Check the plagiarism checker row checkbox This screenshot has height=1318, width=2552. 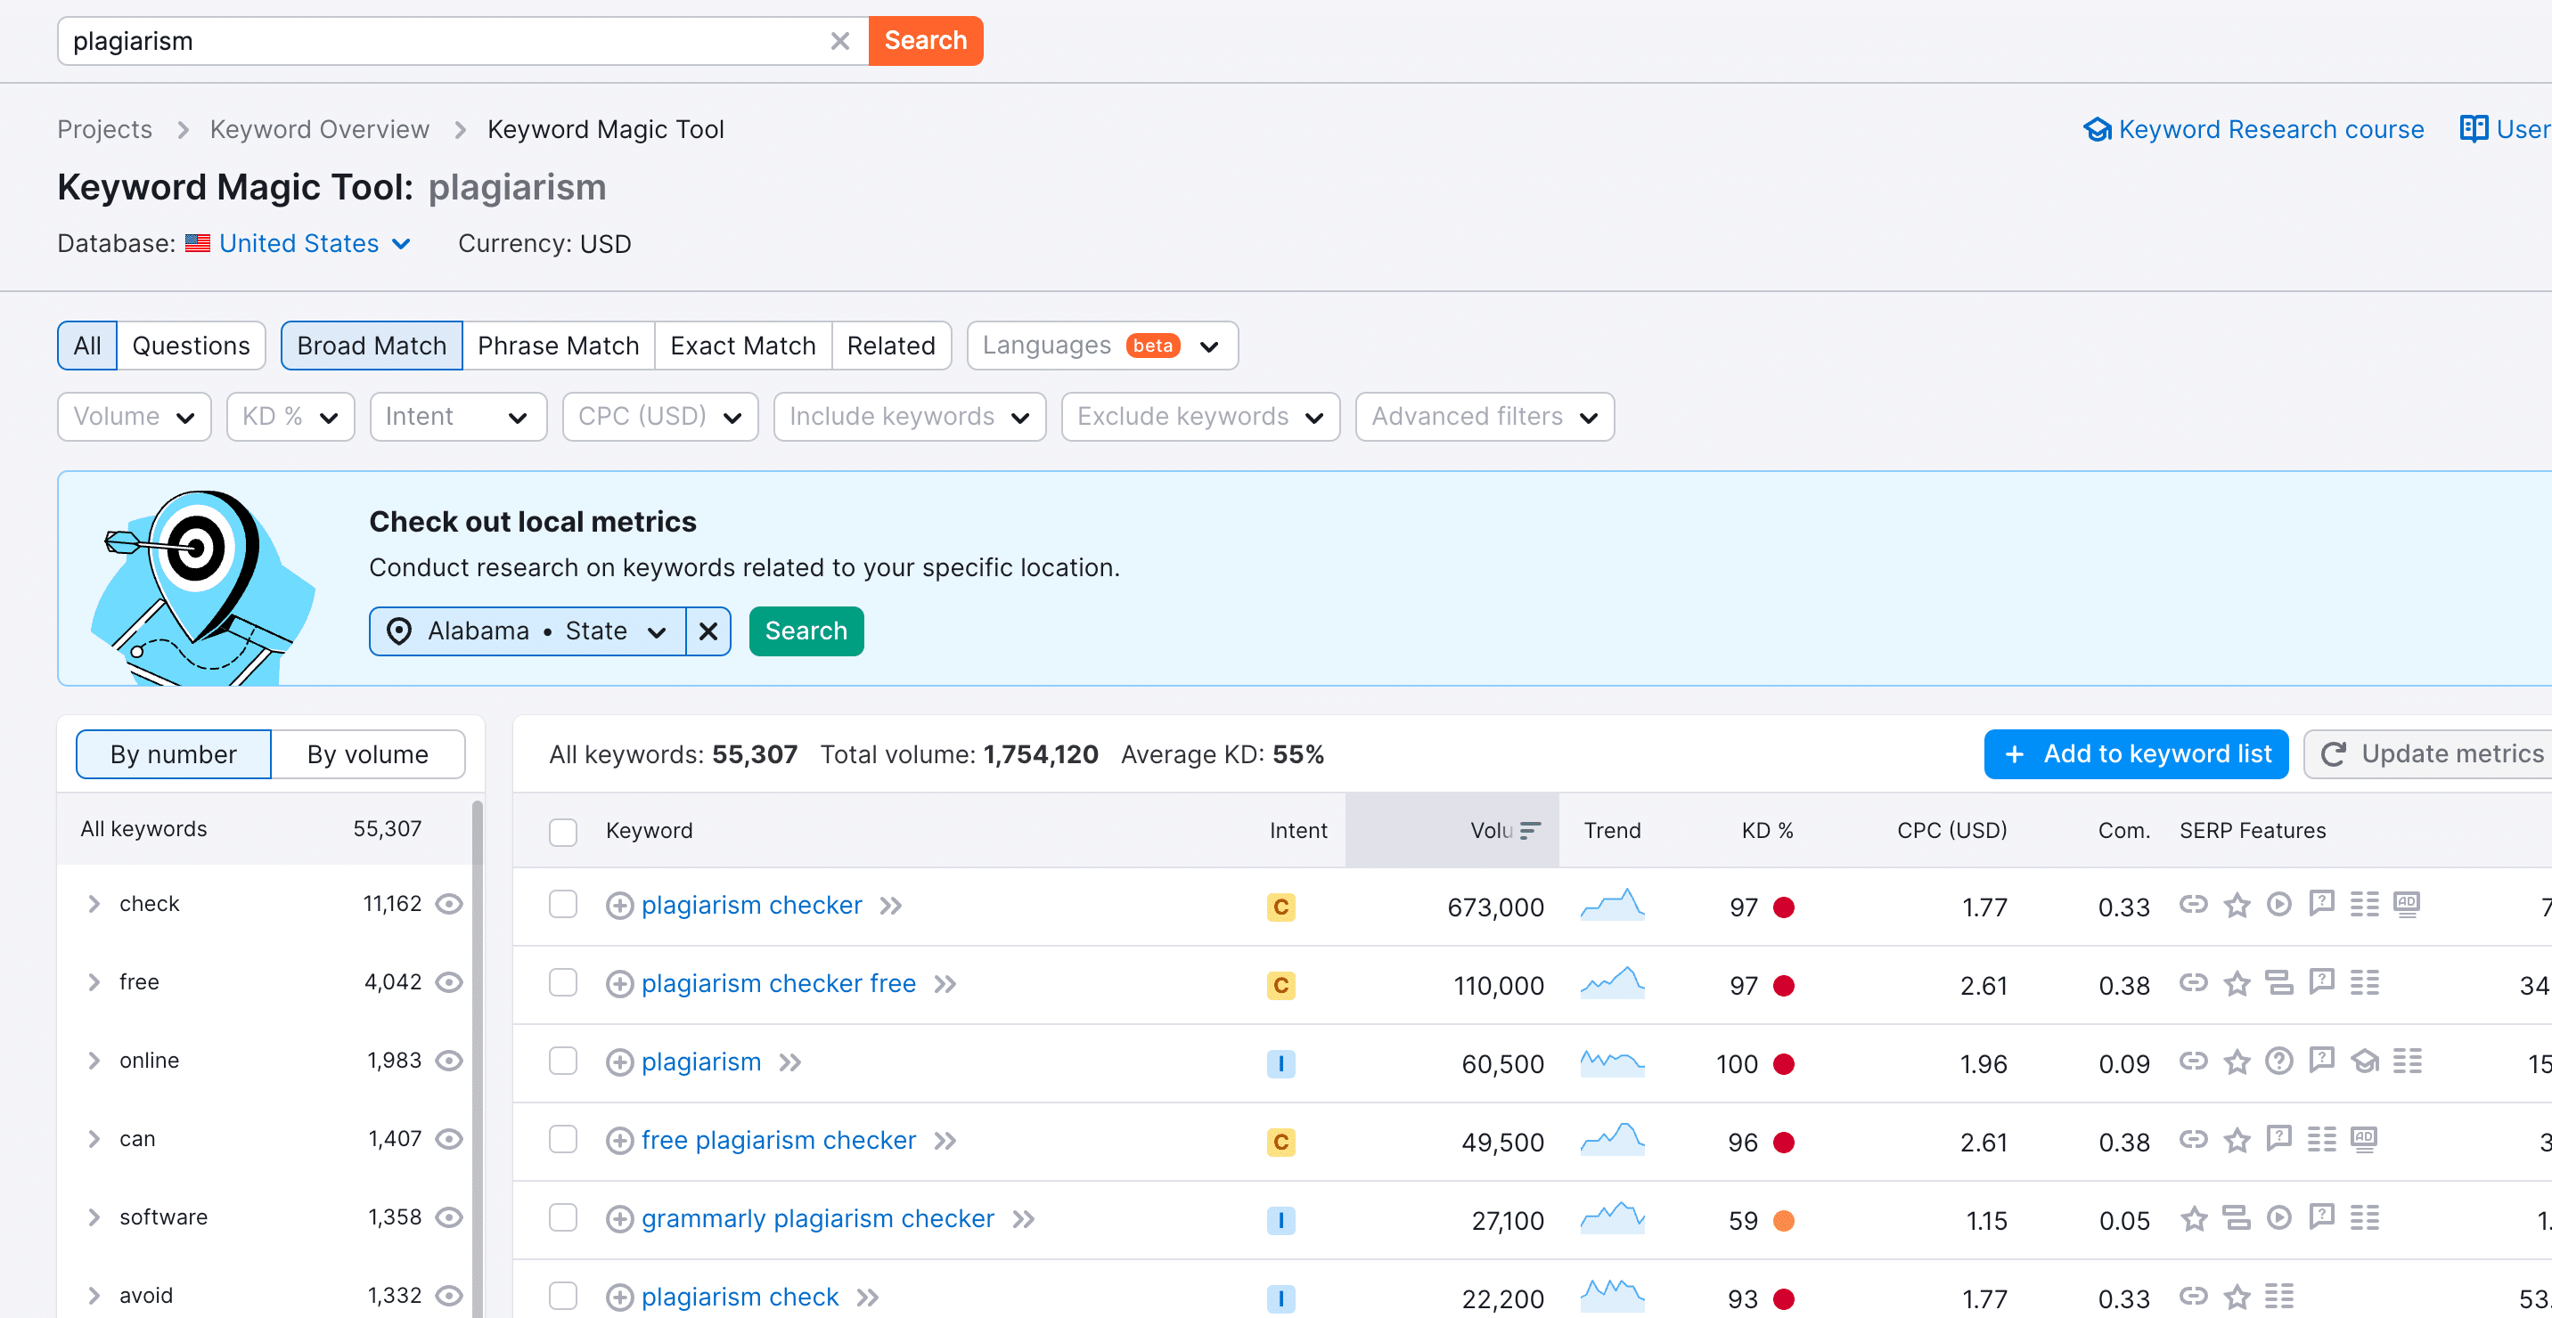click(x=563, y=905)
